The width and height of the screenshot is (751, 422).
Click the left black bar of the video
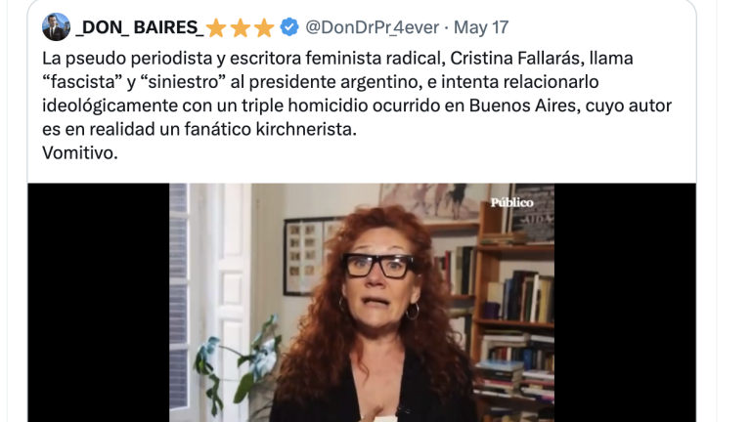(x=98, y=303)
